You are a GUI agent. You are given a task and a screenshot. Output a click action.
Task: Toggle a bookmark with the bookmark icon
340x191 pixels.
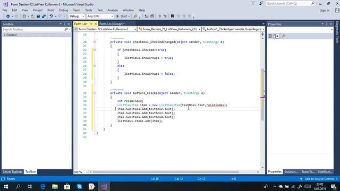(x=172, y=16)
